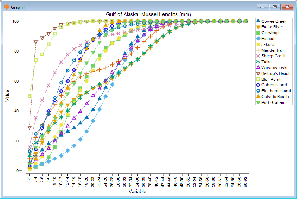
Task: Maximize the Graph1 window
Action: tap(275, 7)
